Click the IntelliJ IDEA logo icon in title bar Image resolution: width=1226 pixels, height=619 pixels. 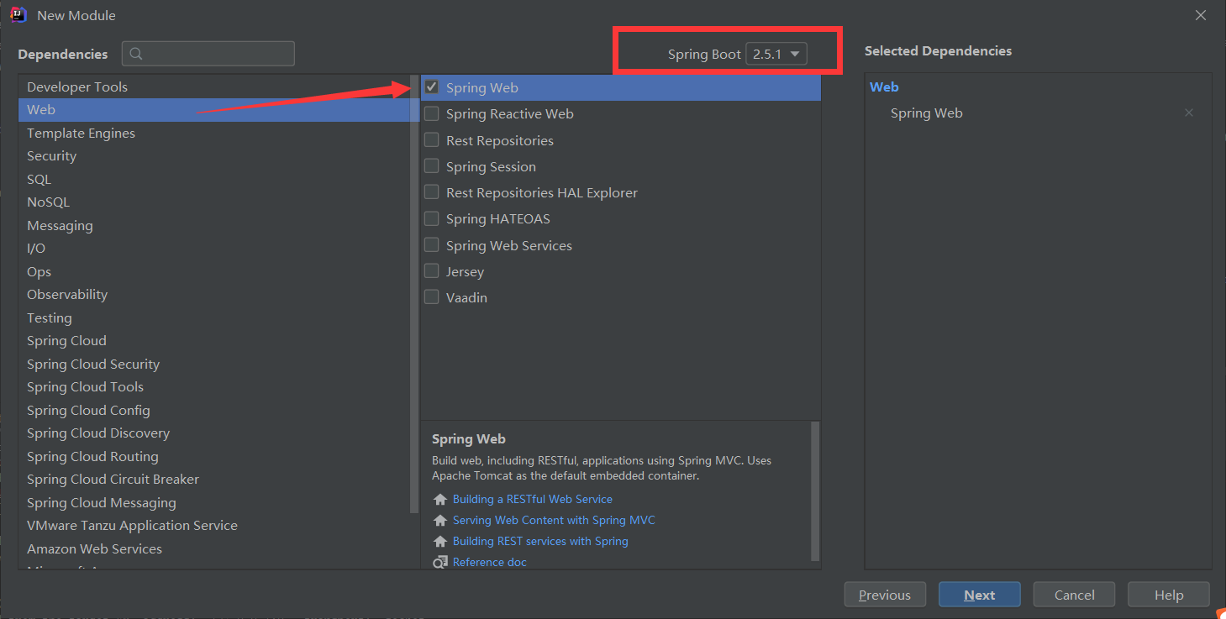[18, 15]
